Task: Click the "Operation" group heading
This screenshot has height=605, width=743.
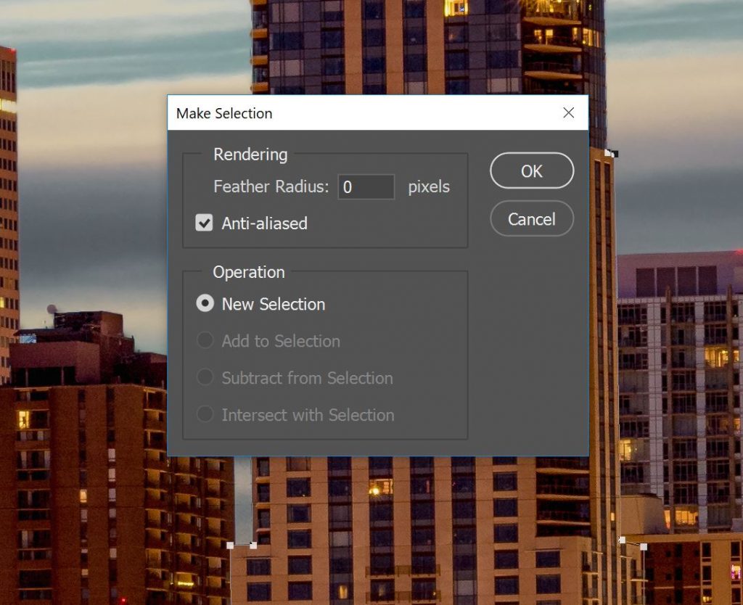Action: [x=249, y=273]
